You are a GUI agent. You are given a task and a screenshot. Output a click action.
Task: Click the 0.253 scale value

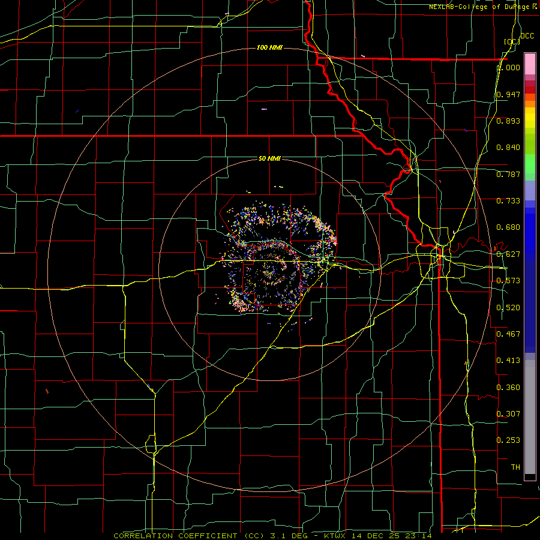(x=508, y=440)
